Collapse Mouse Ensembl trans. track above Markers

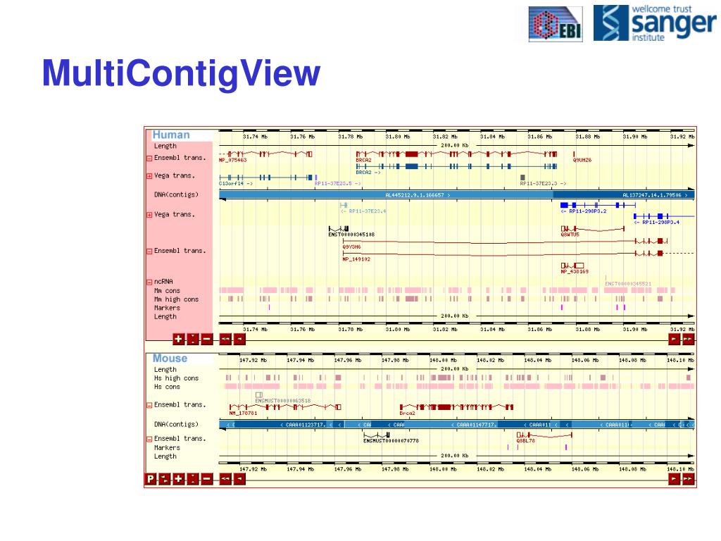149,440
